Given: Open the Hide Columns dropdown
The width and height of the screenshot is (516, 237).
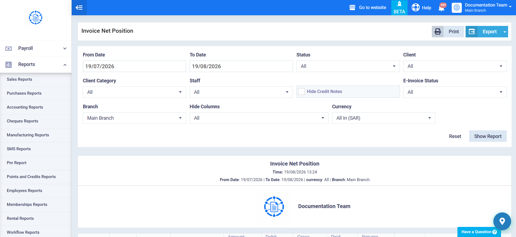Looking at the screenshot, I should click(259, 118).
